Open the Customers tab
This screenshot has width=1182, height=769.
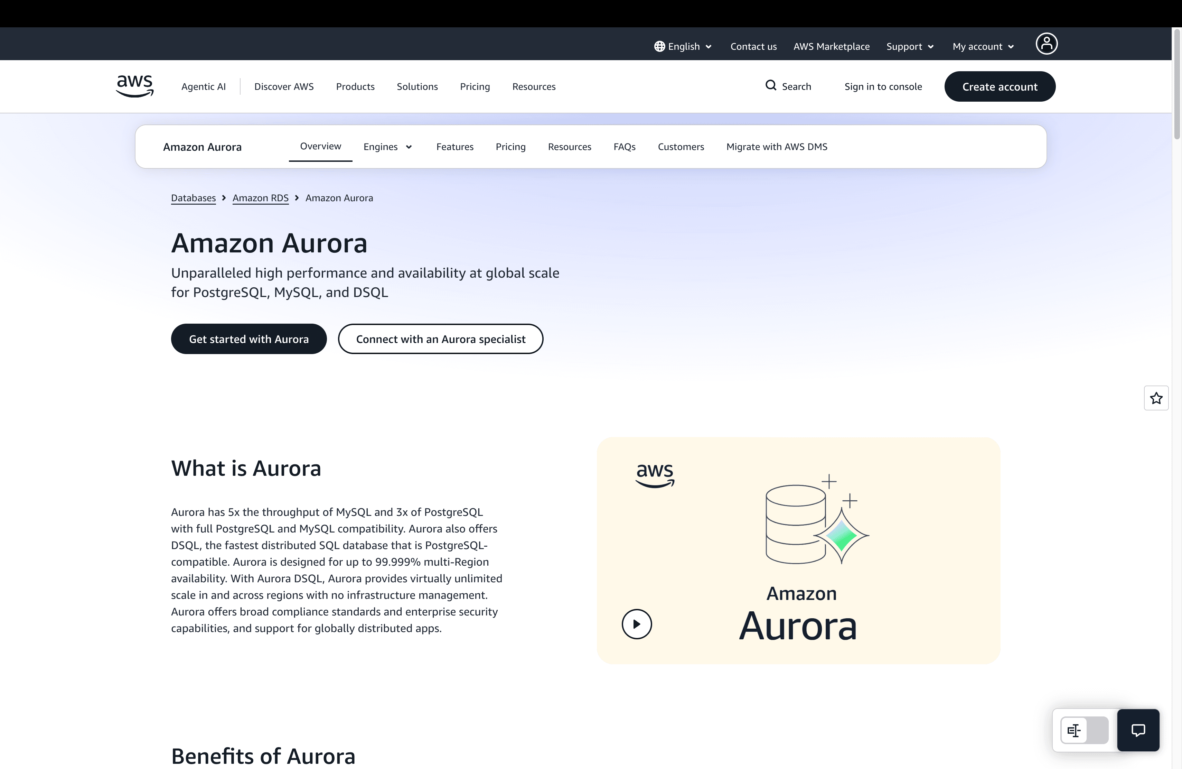coord(681,147)
